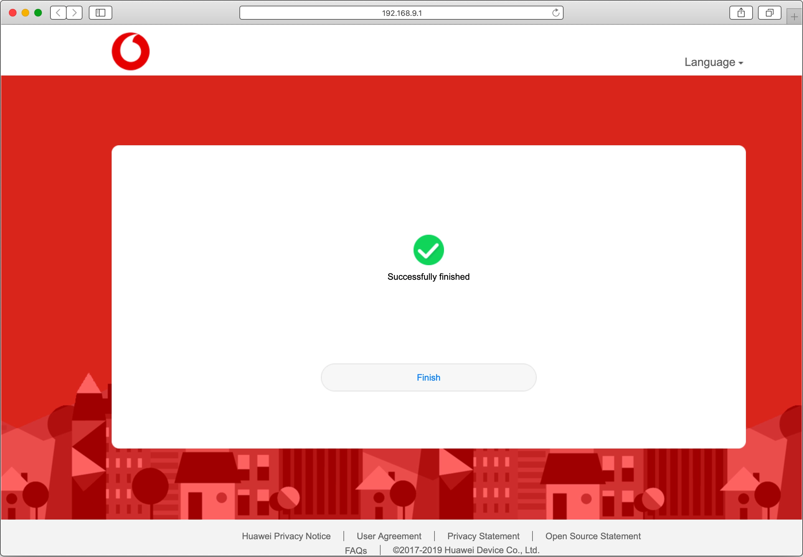
Task: Open the FAQs link
Action: [x=356, y=550]
